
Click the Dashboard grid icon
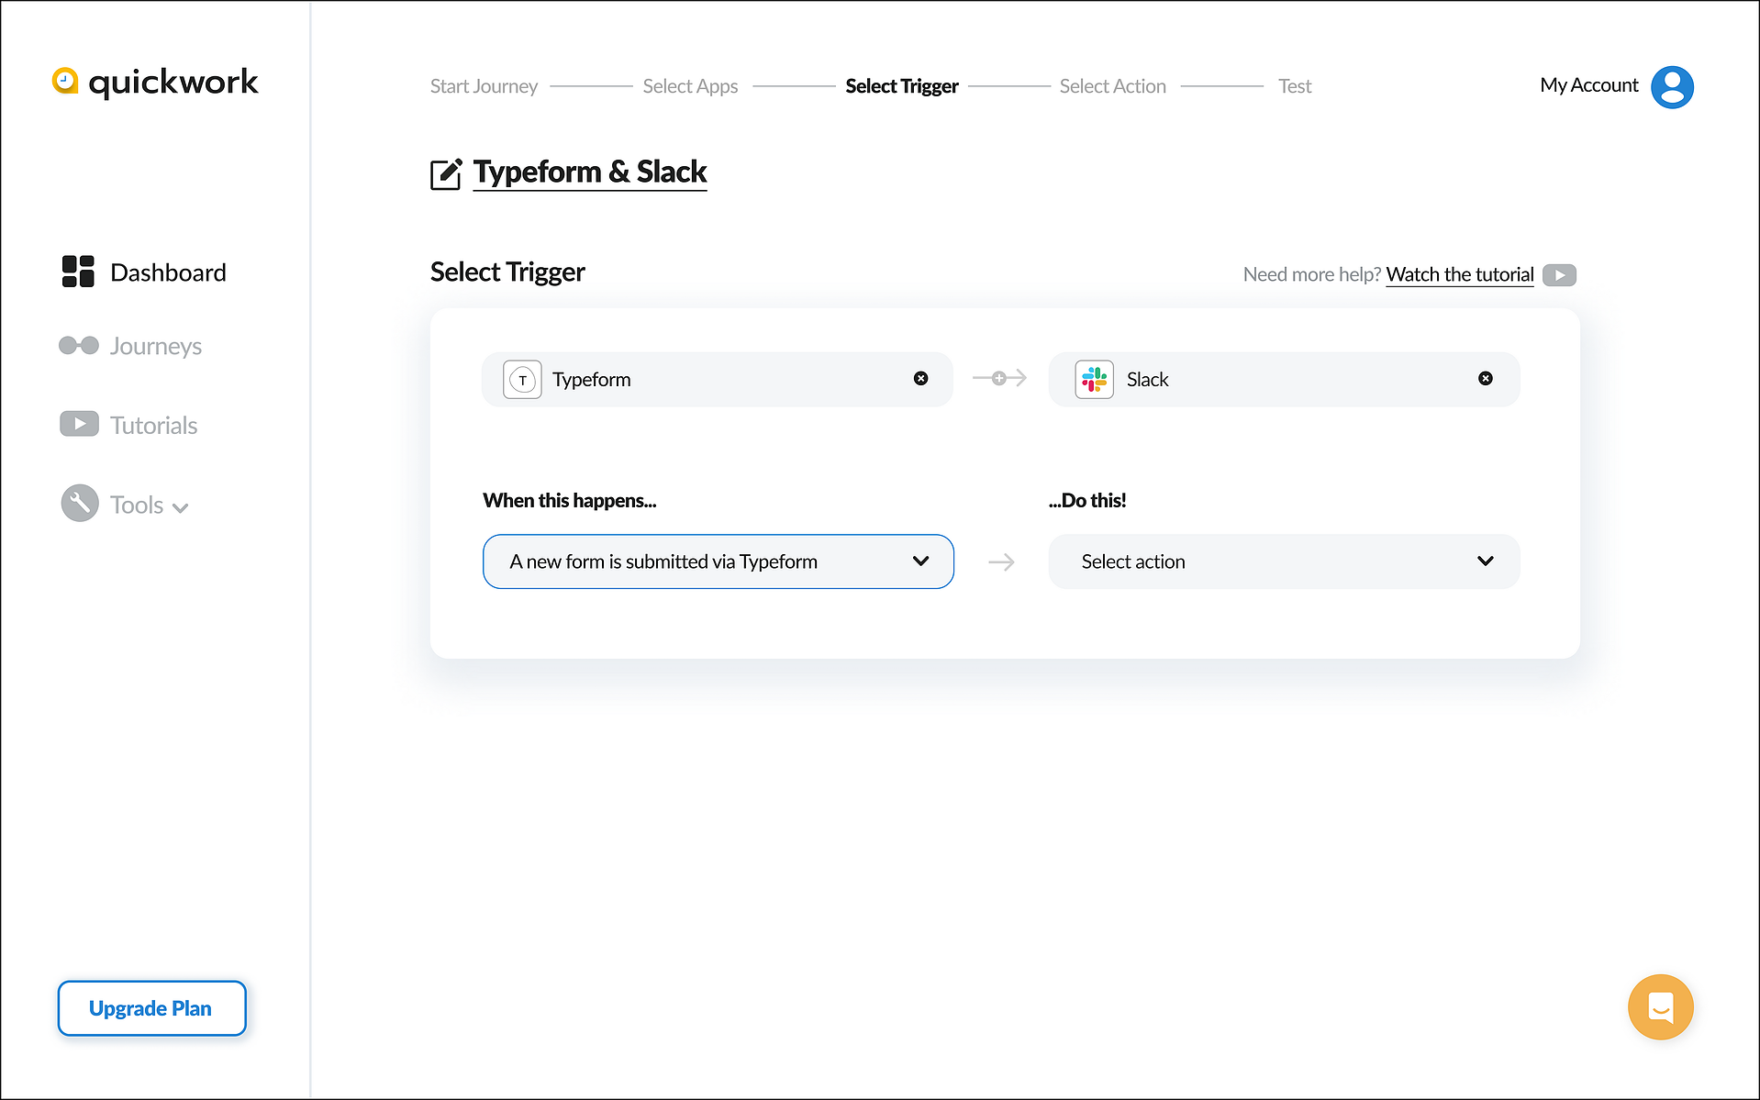coord(78,272)
